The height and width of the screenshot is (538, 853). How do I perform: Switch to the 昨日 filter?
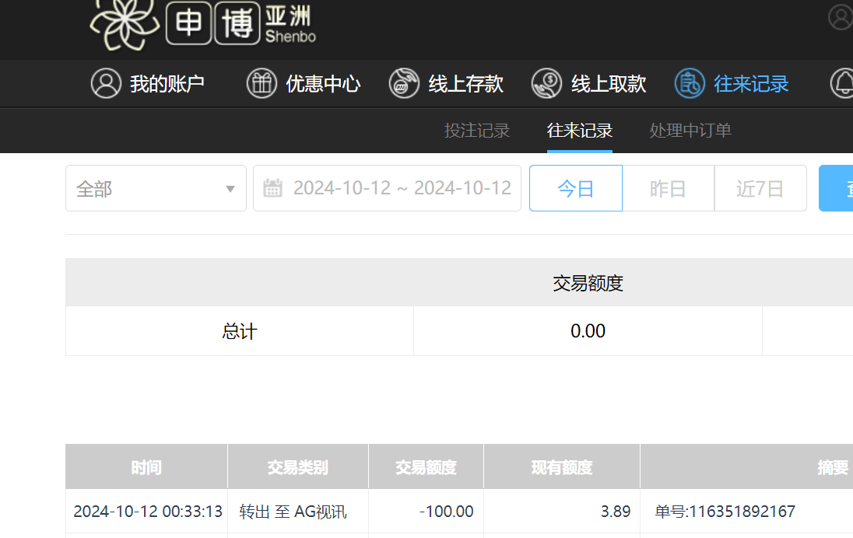tap(668, 187)
